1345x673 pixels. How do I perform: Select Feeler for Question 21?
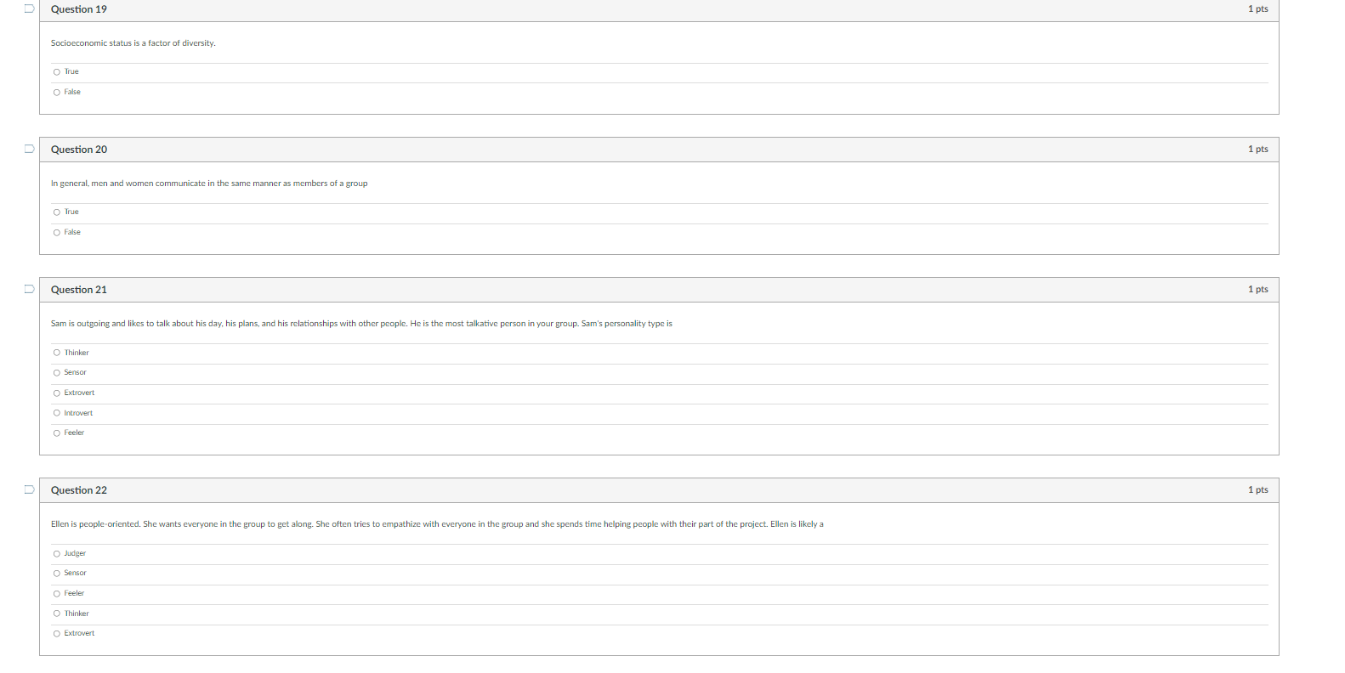[57, 433]
